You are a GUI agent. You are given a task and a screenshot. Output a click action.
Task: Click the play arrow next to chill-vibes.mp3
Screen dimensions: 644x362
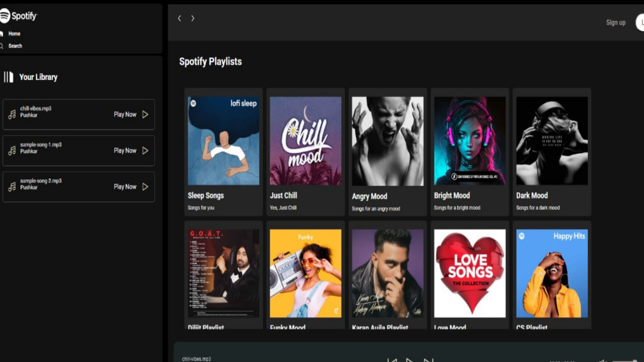145,114
